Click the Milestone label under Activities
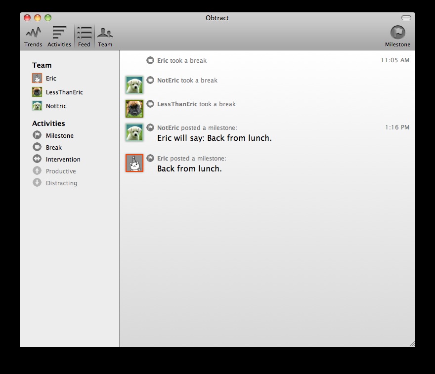The width and height of the screenshot is (435, 374). coord(60,136)
